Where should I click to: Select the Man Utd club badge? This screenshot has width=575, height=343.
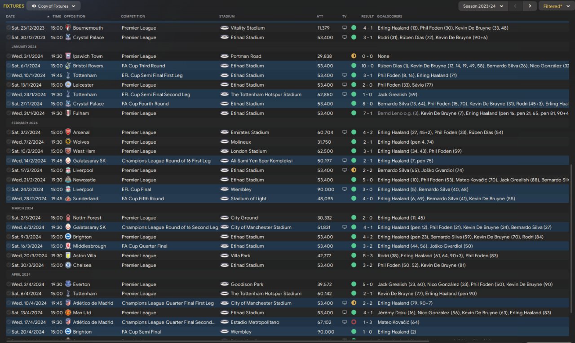point(68,312)
